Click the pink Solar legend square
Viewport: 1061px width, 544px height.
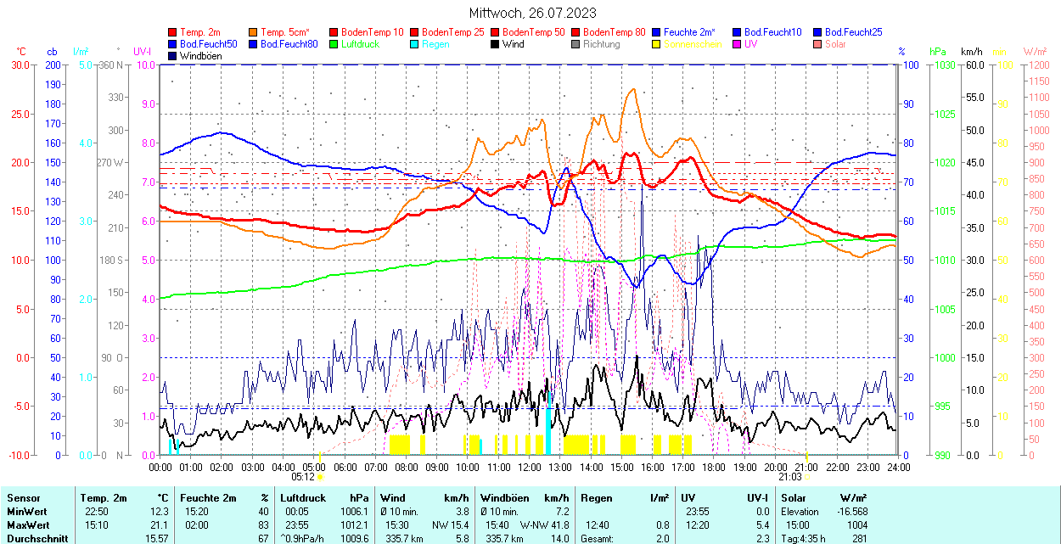(818, 44)
